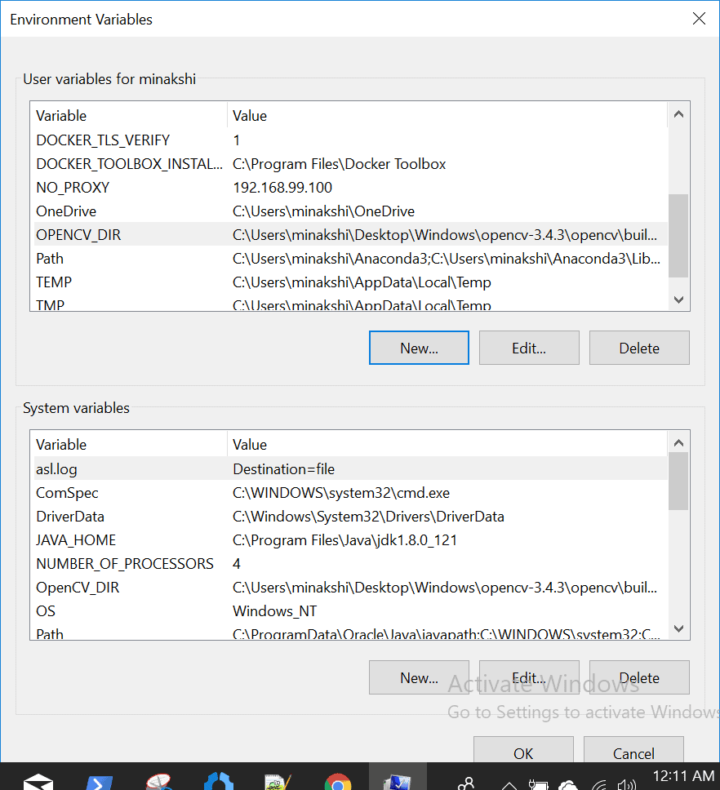Select the DriverData system variable
Viewport: 720px width, 790px height.
click(x=351, y=516)
